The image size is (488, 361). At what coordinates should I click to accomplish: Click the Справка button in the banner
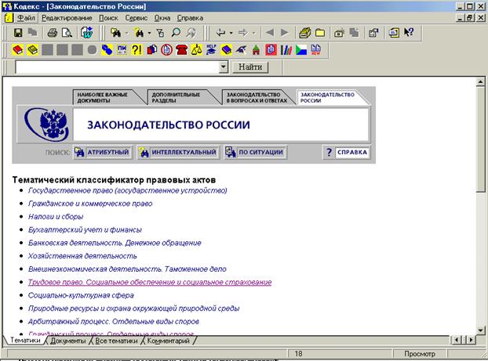point(347,152)
